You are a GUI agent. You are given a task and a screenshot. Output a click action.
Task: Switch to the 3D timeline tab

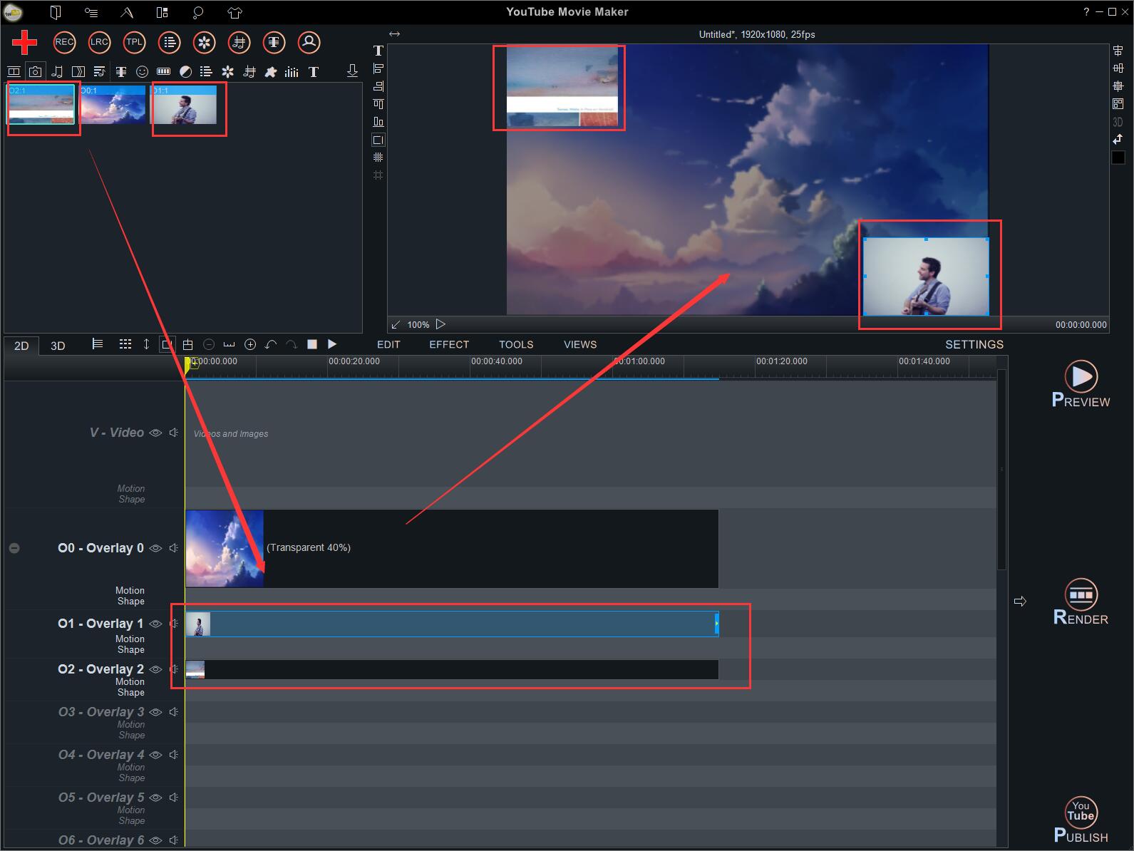(58, 346)
